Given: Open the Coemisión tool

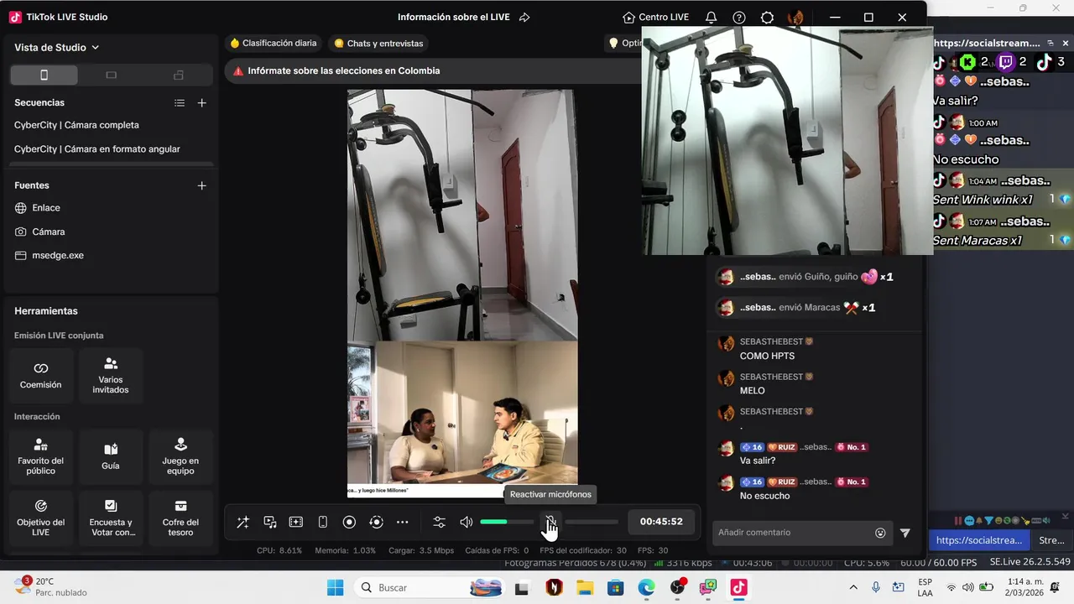Looking at the screenshot, I should 41,375.
